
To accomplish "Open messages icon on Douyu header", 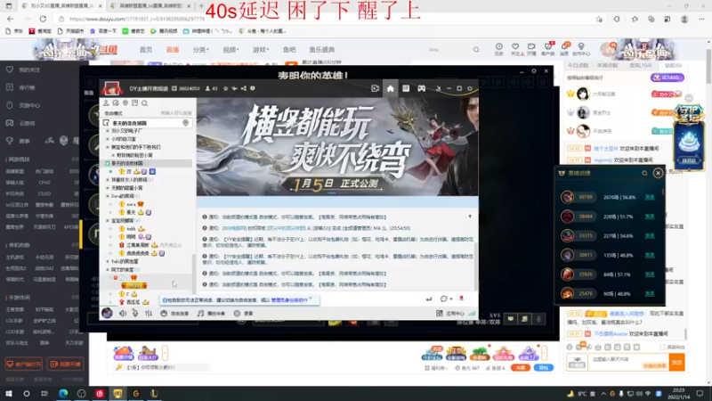I will [x=564, y=49].
